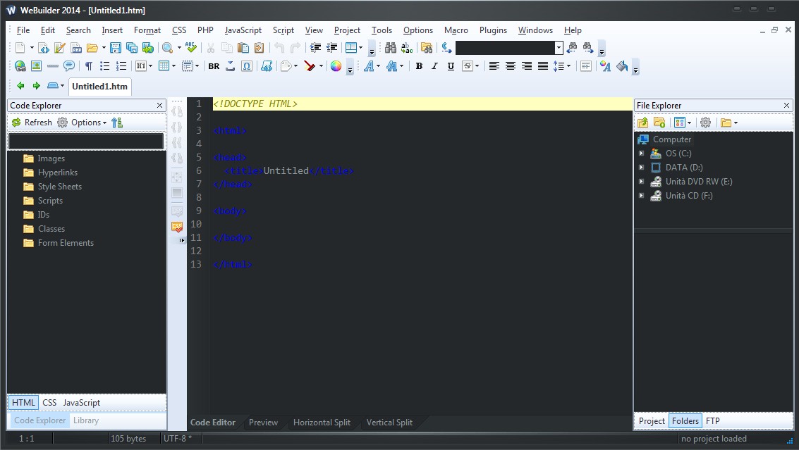Expand the Unità DVD RW (E:) drive
The image size is (799, 450).
641,182
